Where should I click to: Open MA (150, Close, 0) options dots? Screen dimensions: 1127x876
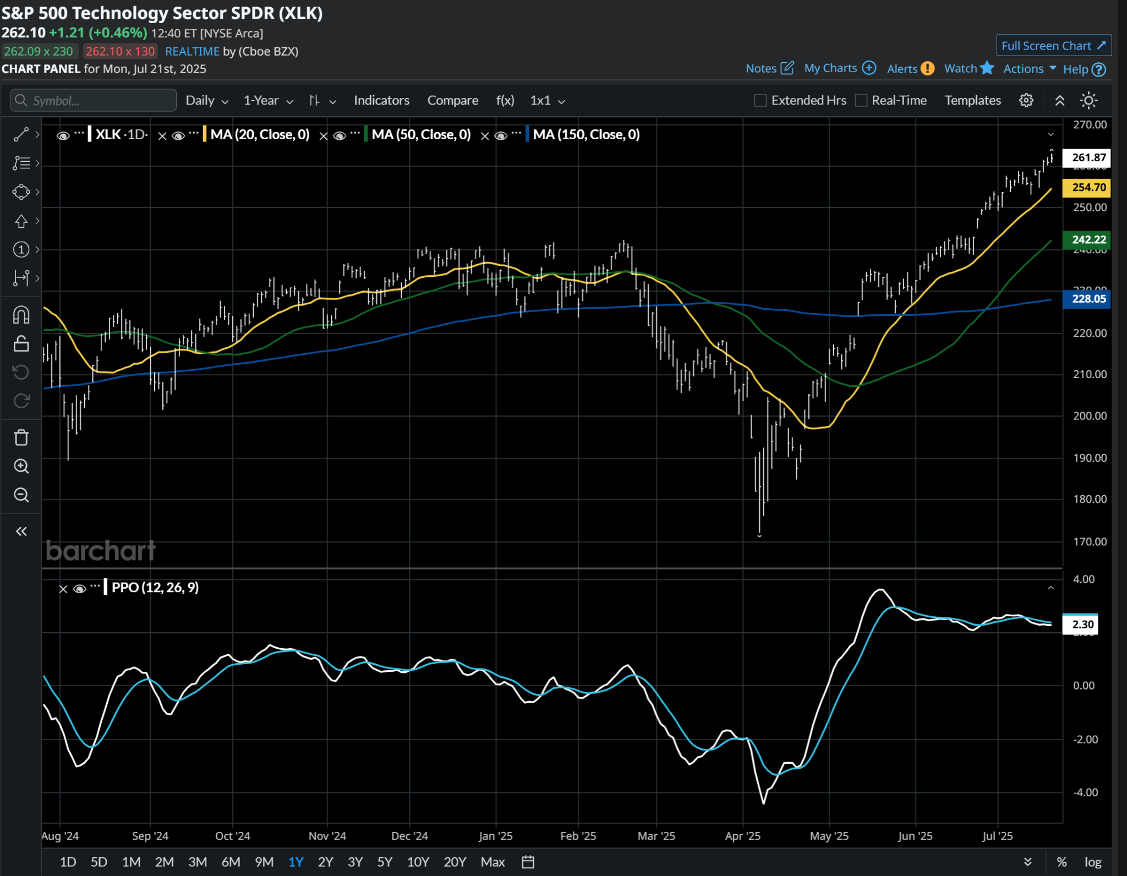tap(516, 133)
